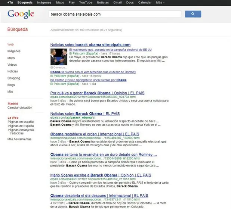
Task: Click the blue search magnifier button
Action: tap(193, 14)
